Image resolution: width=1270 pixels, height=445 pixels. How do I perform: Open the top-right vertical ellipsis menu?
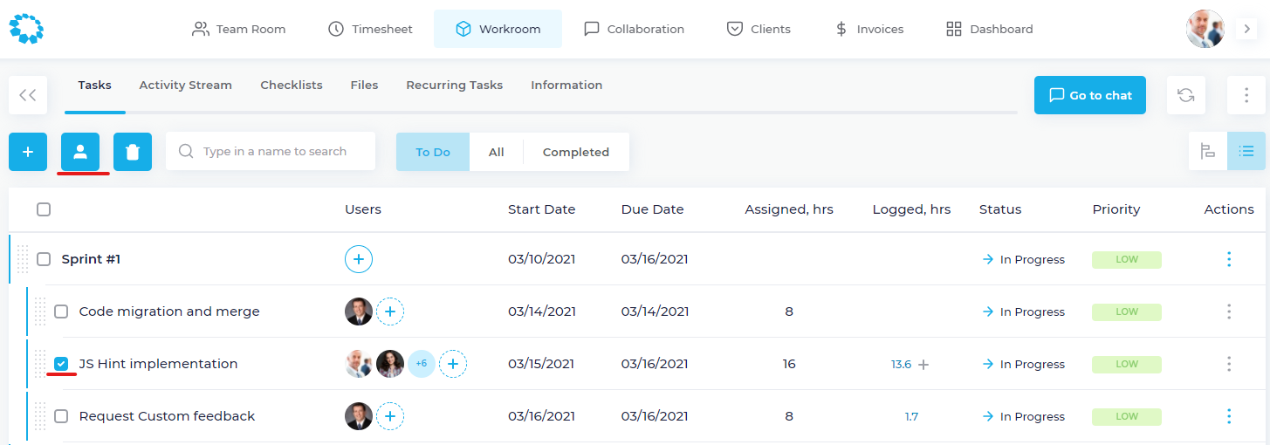1246,95
